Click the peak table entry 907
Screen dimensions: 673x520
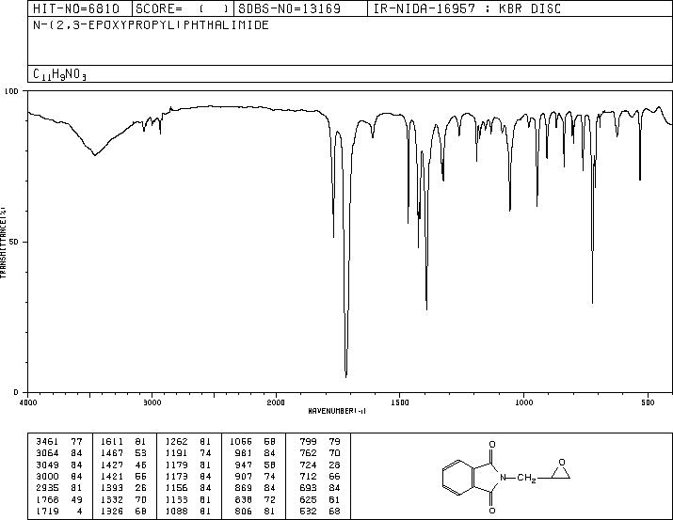(244, 476)
